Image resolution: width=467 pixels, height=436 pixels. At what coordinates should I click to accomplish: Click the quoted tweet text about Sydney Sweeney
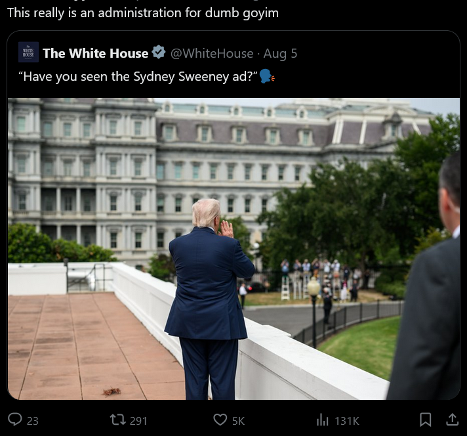138,77
